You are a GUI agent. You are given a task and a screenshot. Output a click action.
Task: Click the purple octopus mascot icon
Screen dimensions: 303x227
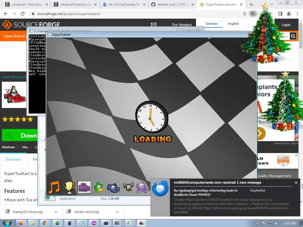point(142,188)
